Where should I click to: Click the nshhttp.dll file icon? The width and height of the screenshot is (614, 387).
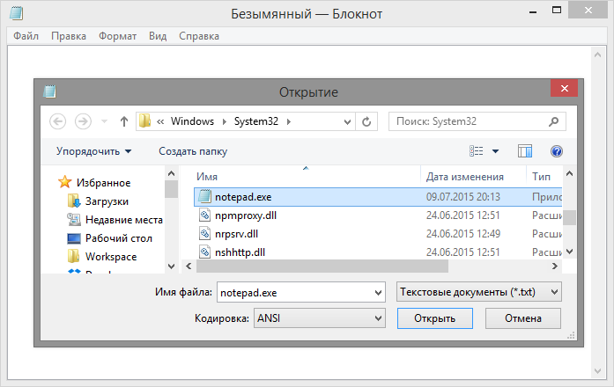(204, 252)
